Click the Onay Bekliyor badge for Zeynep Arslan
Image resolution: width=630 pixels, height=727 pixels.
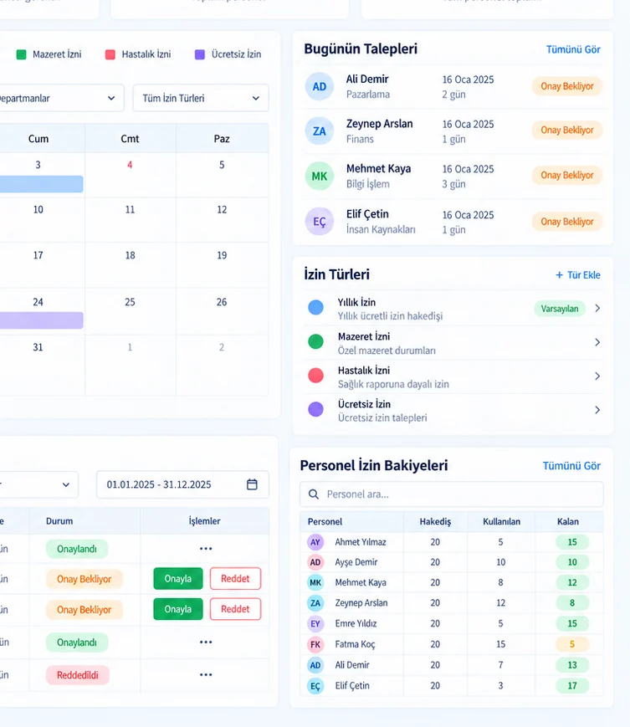567,131
